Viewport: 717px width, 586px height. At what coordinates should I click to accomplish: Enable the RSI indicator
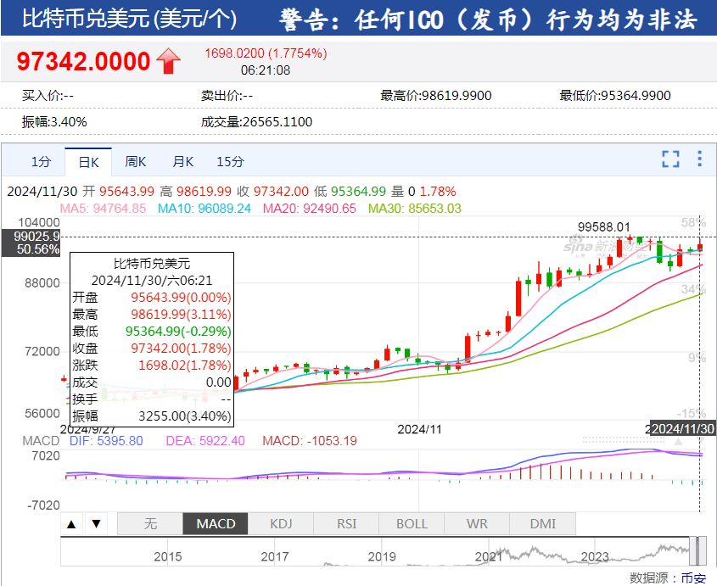coord(346,524)
